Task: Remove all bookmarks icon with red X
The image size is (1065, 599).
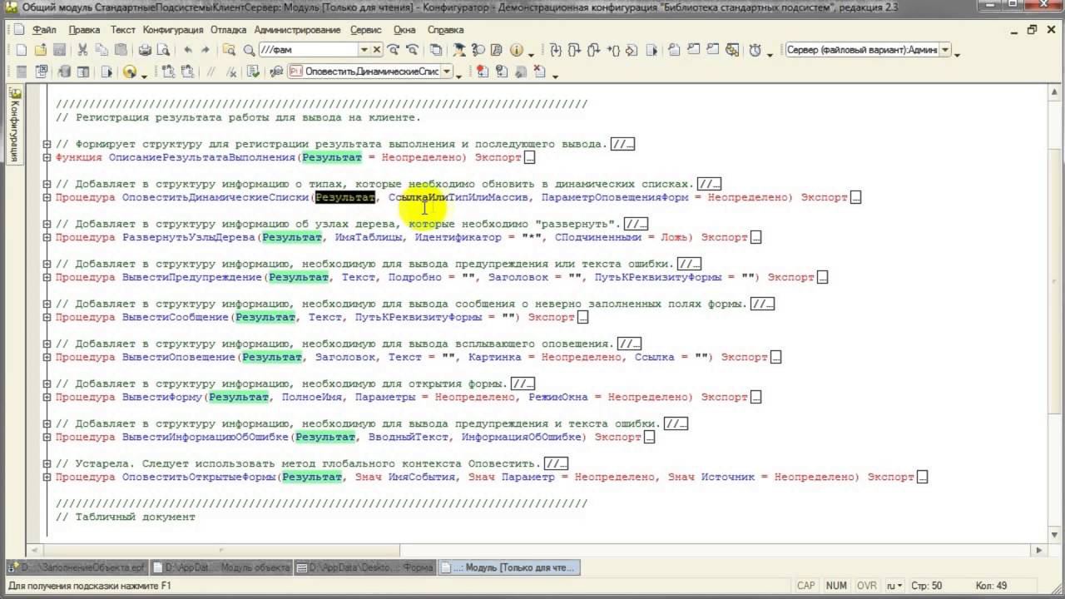Action: point(539,72)
